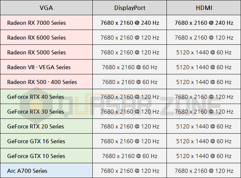Click GTX 10 Series DisplayPort 60 Hz value
The image size is (241, 178).
130,156
